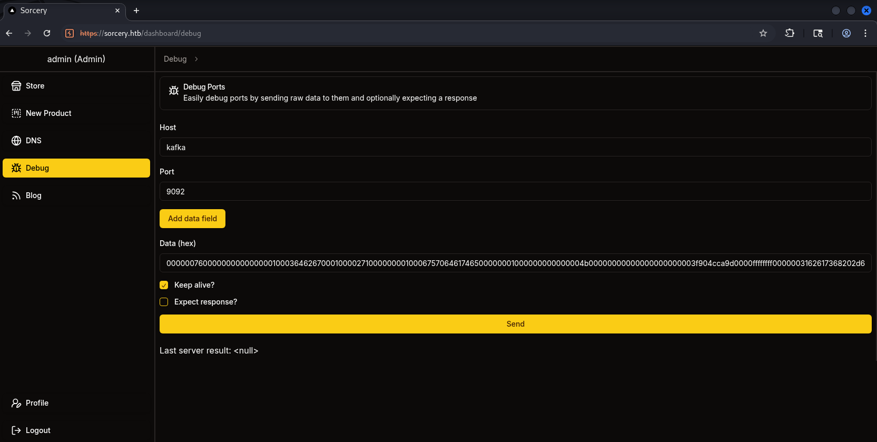Click the breadcrumb chevron after Debug
The image size is (877, 442).
pyautogui.click(x=196, y=59)
